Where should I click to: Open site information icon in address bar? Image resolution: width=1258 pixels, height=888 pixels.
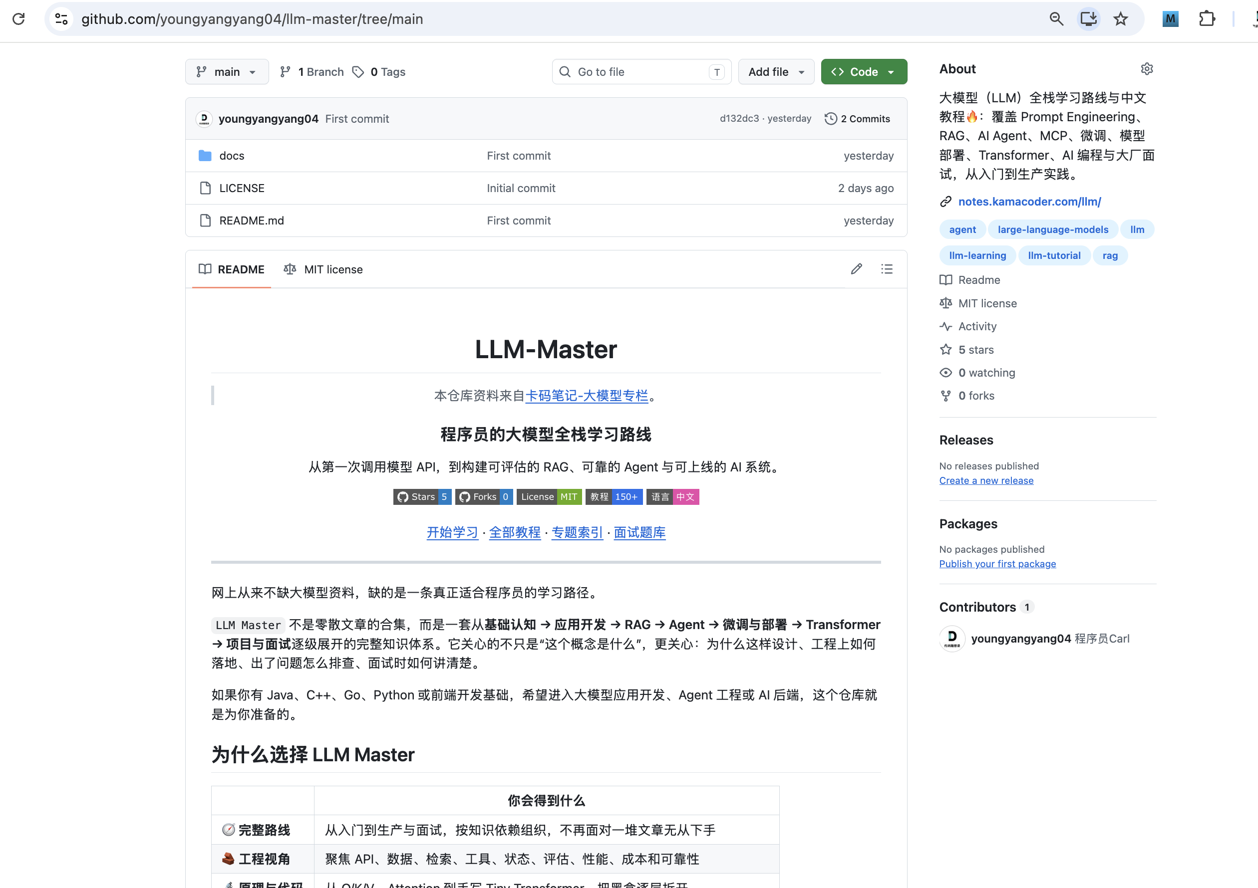tap(61, 19)
